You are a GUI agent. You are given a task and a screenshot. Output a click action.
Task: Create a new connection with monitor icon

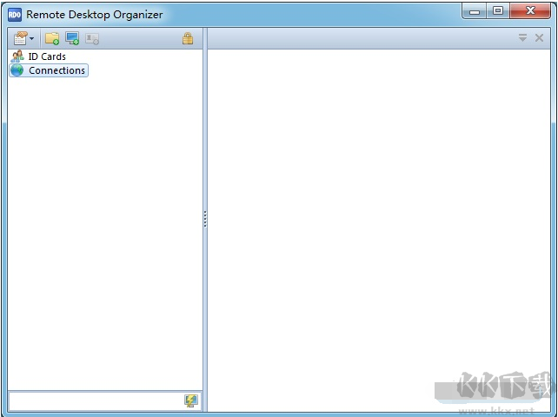click(72, 38)
